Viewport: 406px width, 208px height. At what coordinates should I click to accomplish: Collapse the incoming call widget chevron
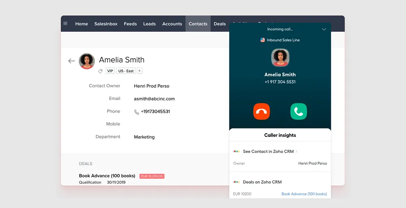pos(324,29)
